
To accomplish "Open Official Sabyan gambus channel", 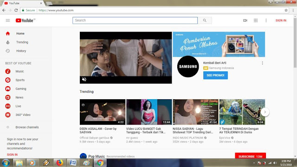I will click(x=94, y=138).
